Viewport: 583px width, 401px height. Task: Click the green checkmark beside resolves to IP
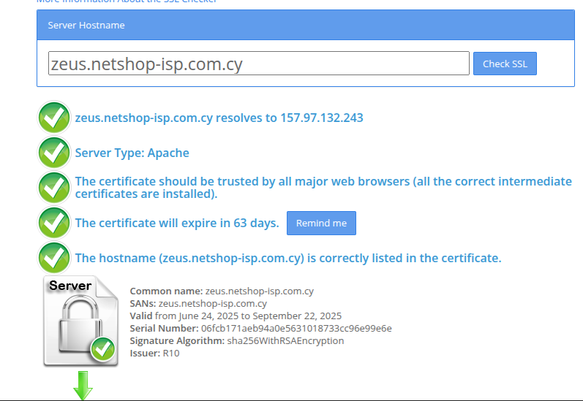tap(54, 118)
